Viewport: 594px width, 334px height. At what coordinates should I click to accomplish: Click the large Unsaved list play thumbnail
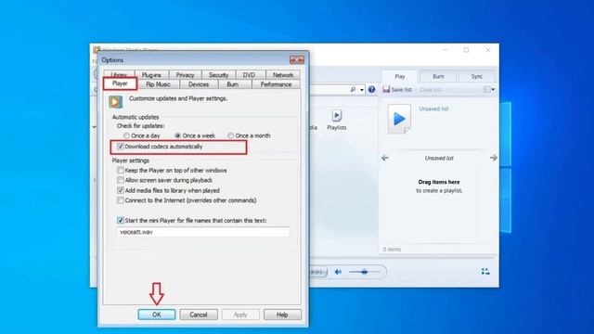[399, 119]
